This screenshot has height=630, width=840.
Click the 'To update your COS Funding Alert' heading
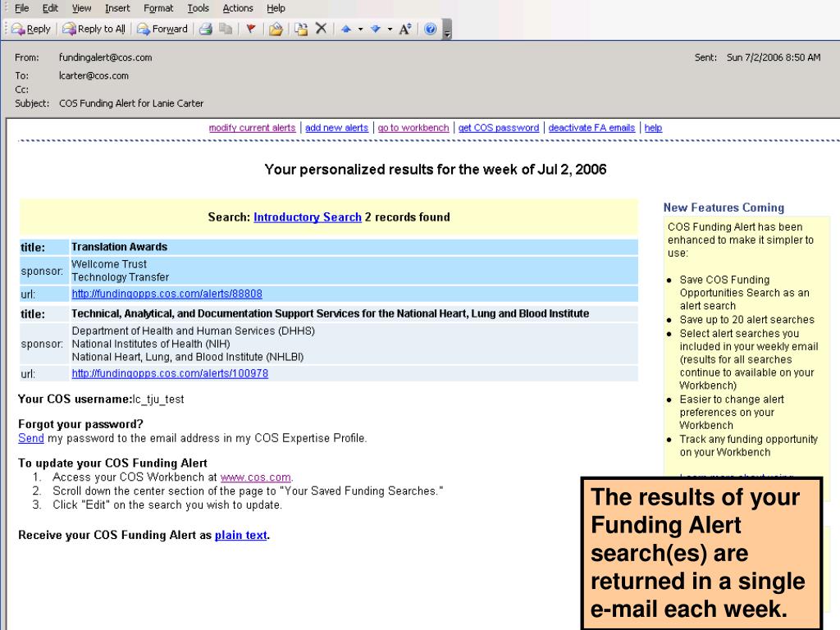tap(112, 463)
